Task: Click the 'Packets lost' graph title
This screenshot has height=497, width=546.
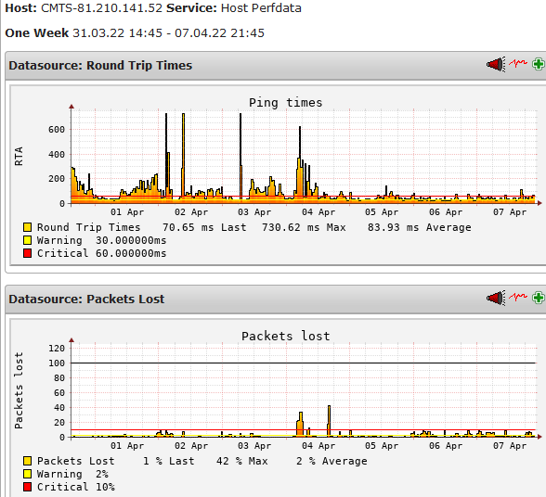Action: pos(286,337)
